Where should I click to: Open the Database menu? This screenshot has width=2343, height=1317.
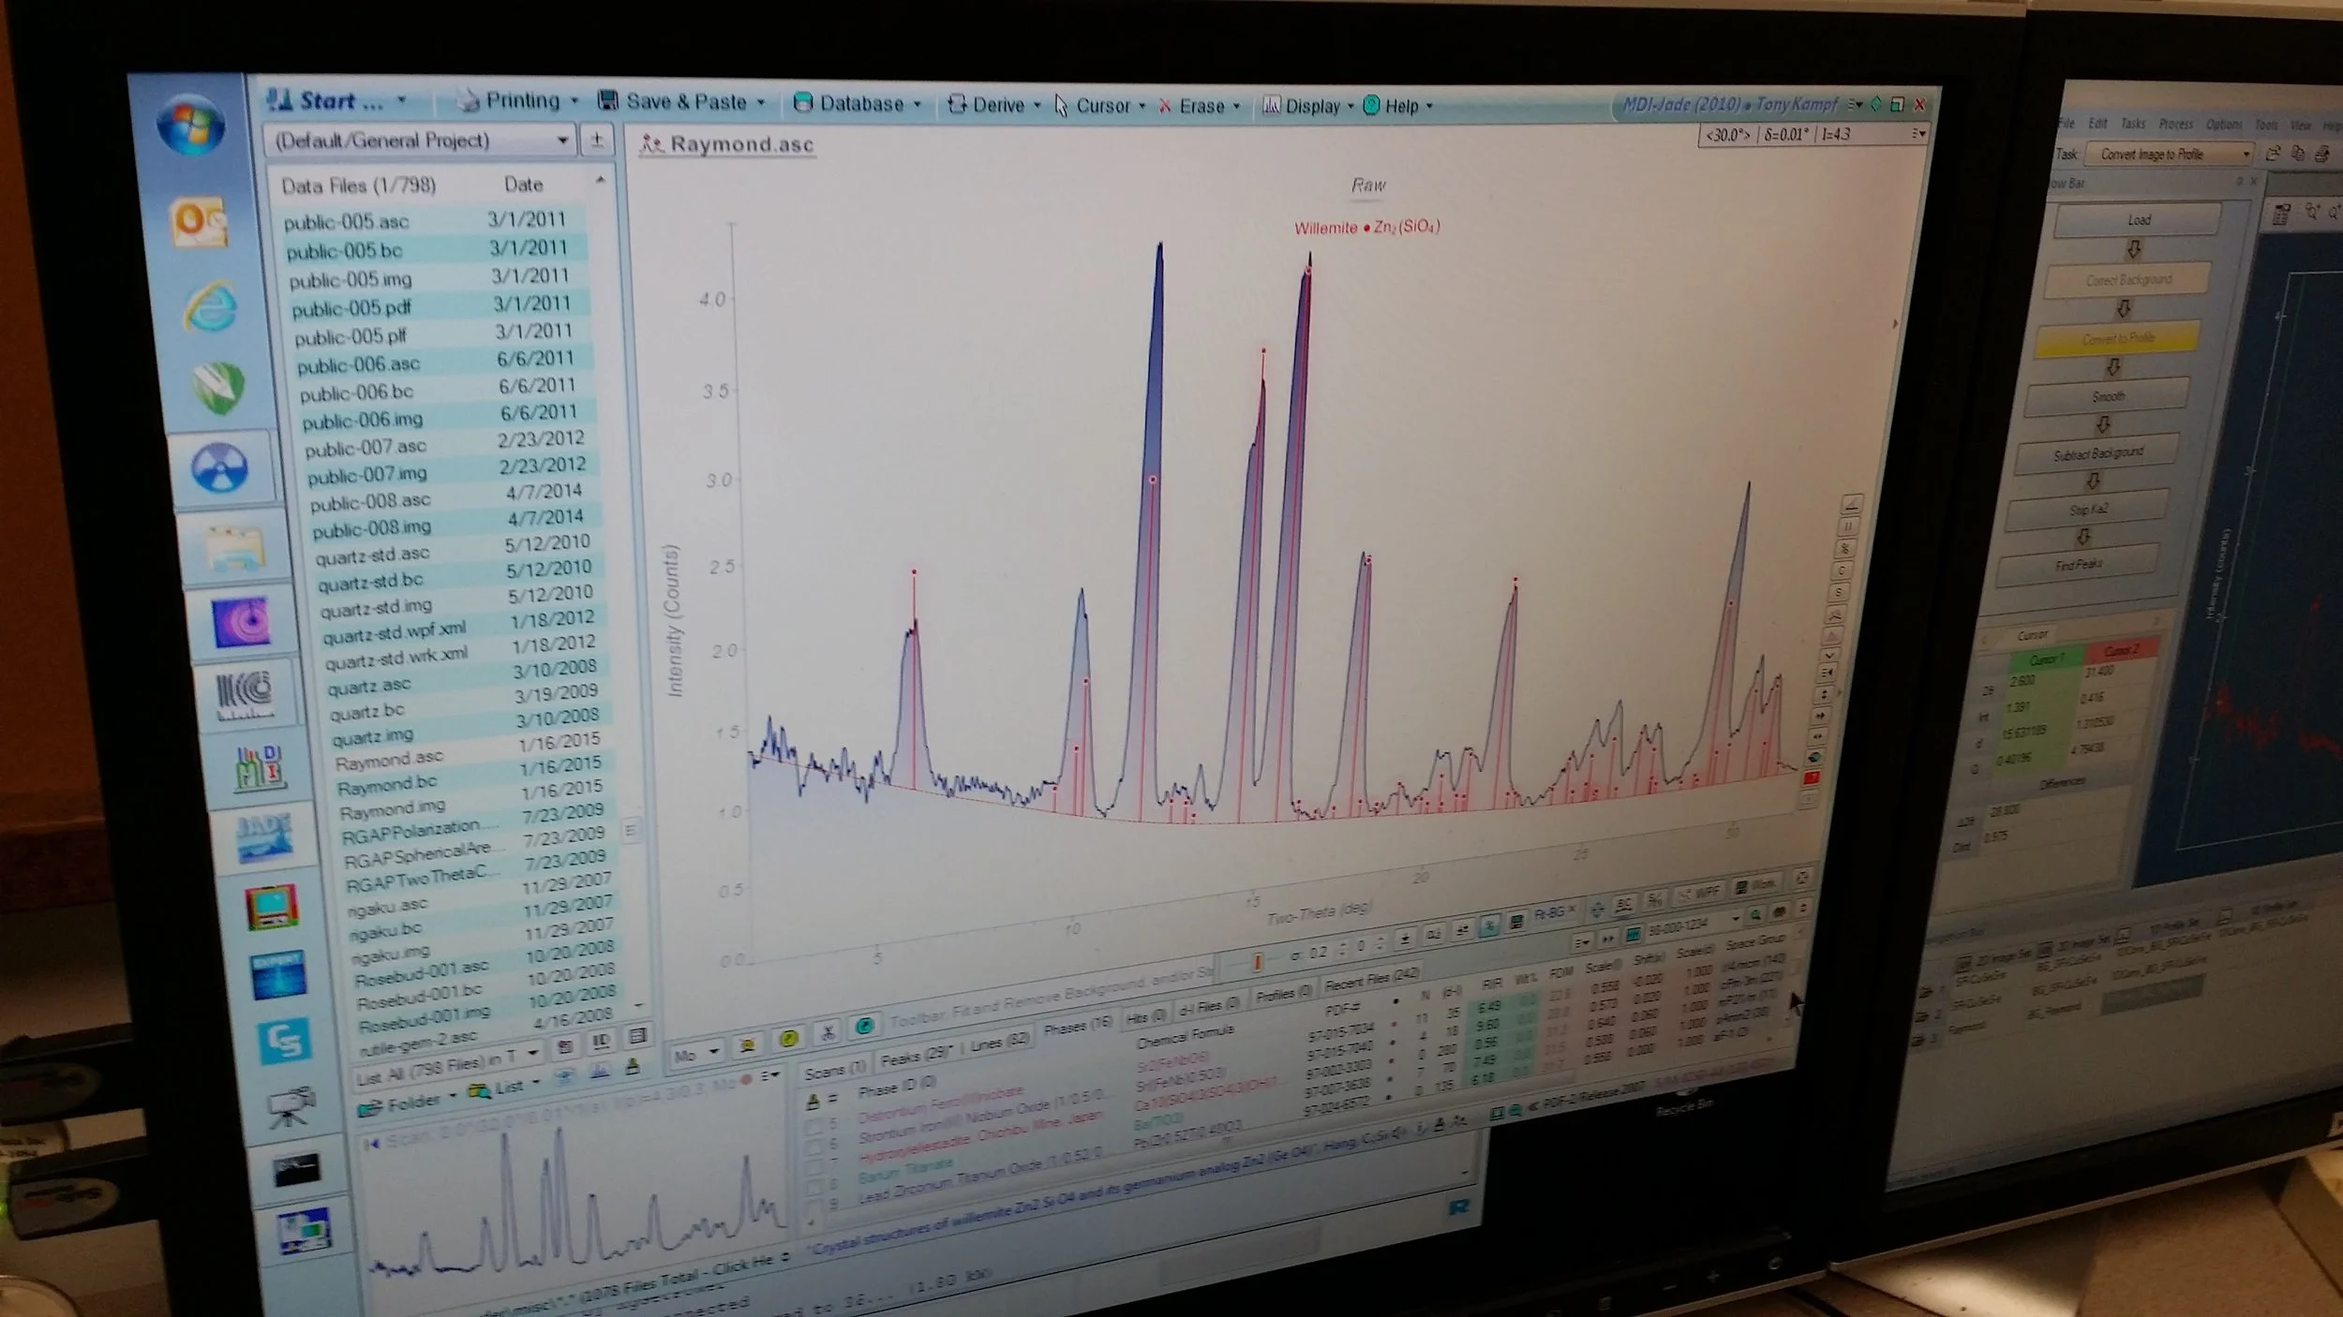pyautogui.click(x=857, y=103)
